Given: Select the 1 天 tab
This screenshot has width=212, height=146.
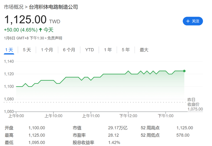Looking at the screenshot, I should coord(9,50).
